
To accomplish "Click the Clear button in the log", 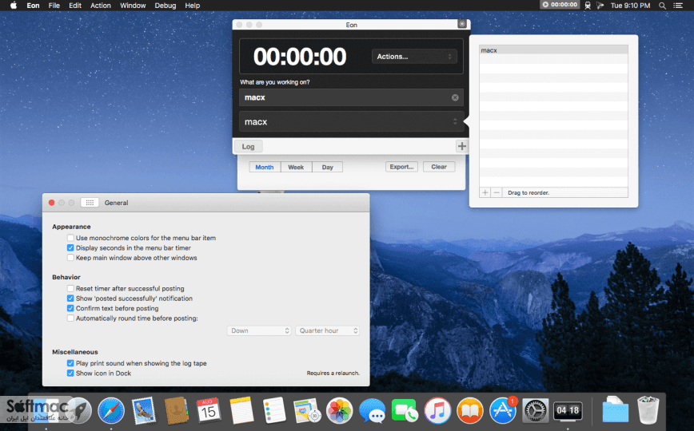I will click(x=439, y=167).
